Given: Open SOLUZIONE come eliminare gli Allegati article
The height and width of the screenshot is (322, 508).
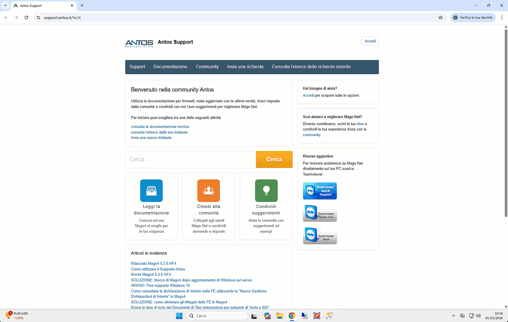Looking at the screenshot, I should click(x=179, y=302).
